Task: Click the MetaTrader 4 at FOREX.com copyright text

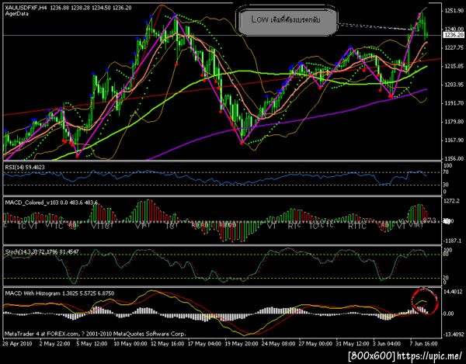Action: (96, 334)
